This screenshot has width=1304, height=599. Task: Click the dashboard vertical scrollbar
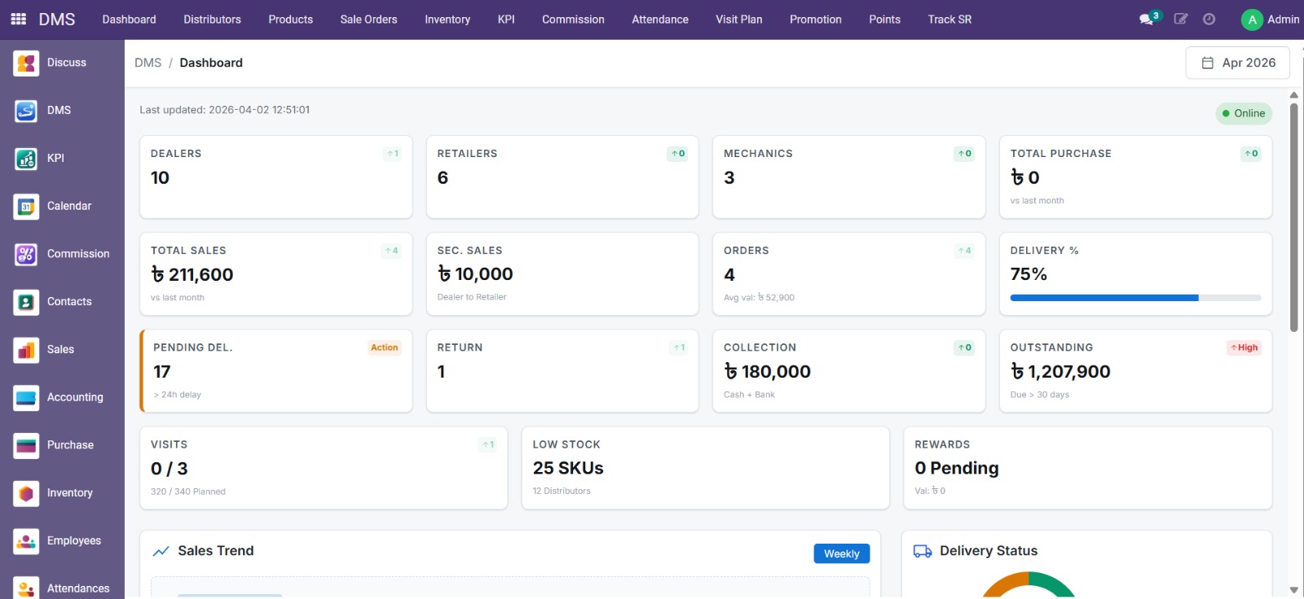click(1293, 216)
